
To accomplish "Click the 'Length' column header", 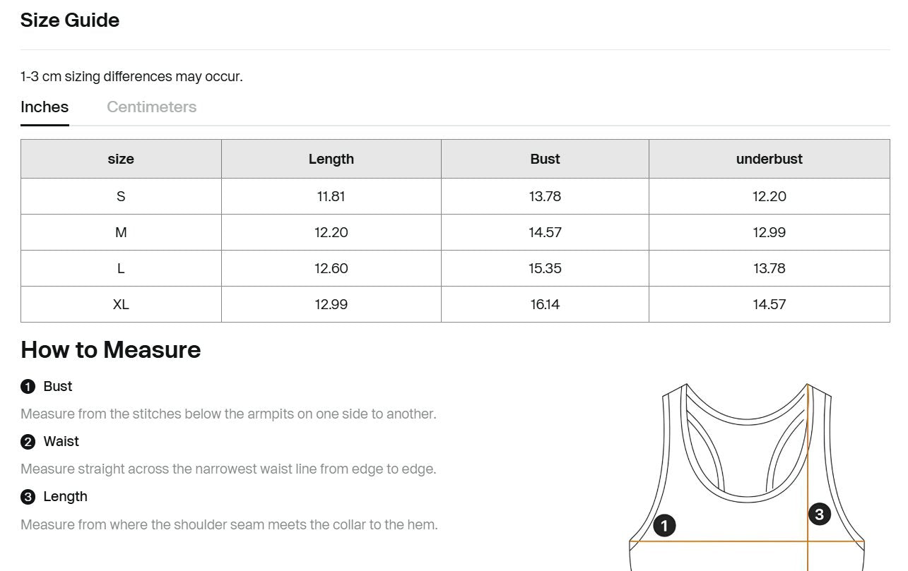I will [331, 159].
